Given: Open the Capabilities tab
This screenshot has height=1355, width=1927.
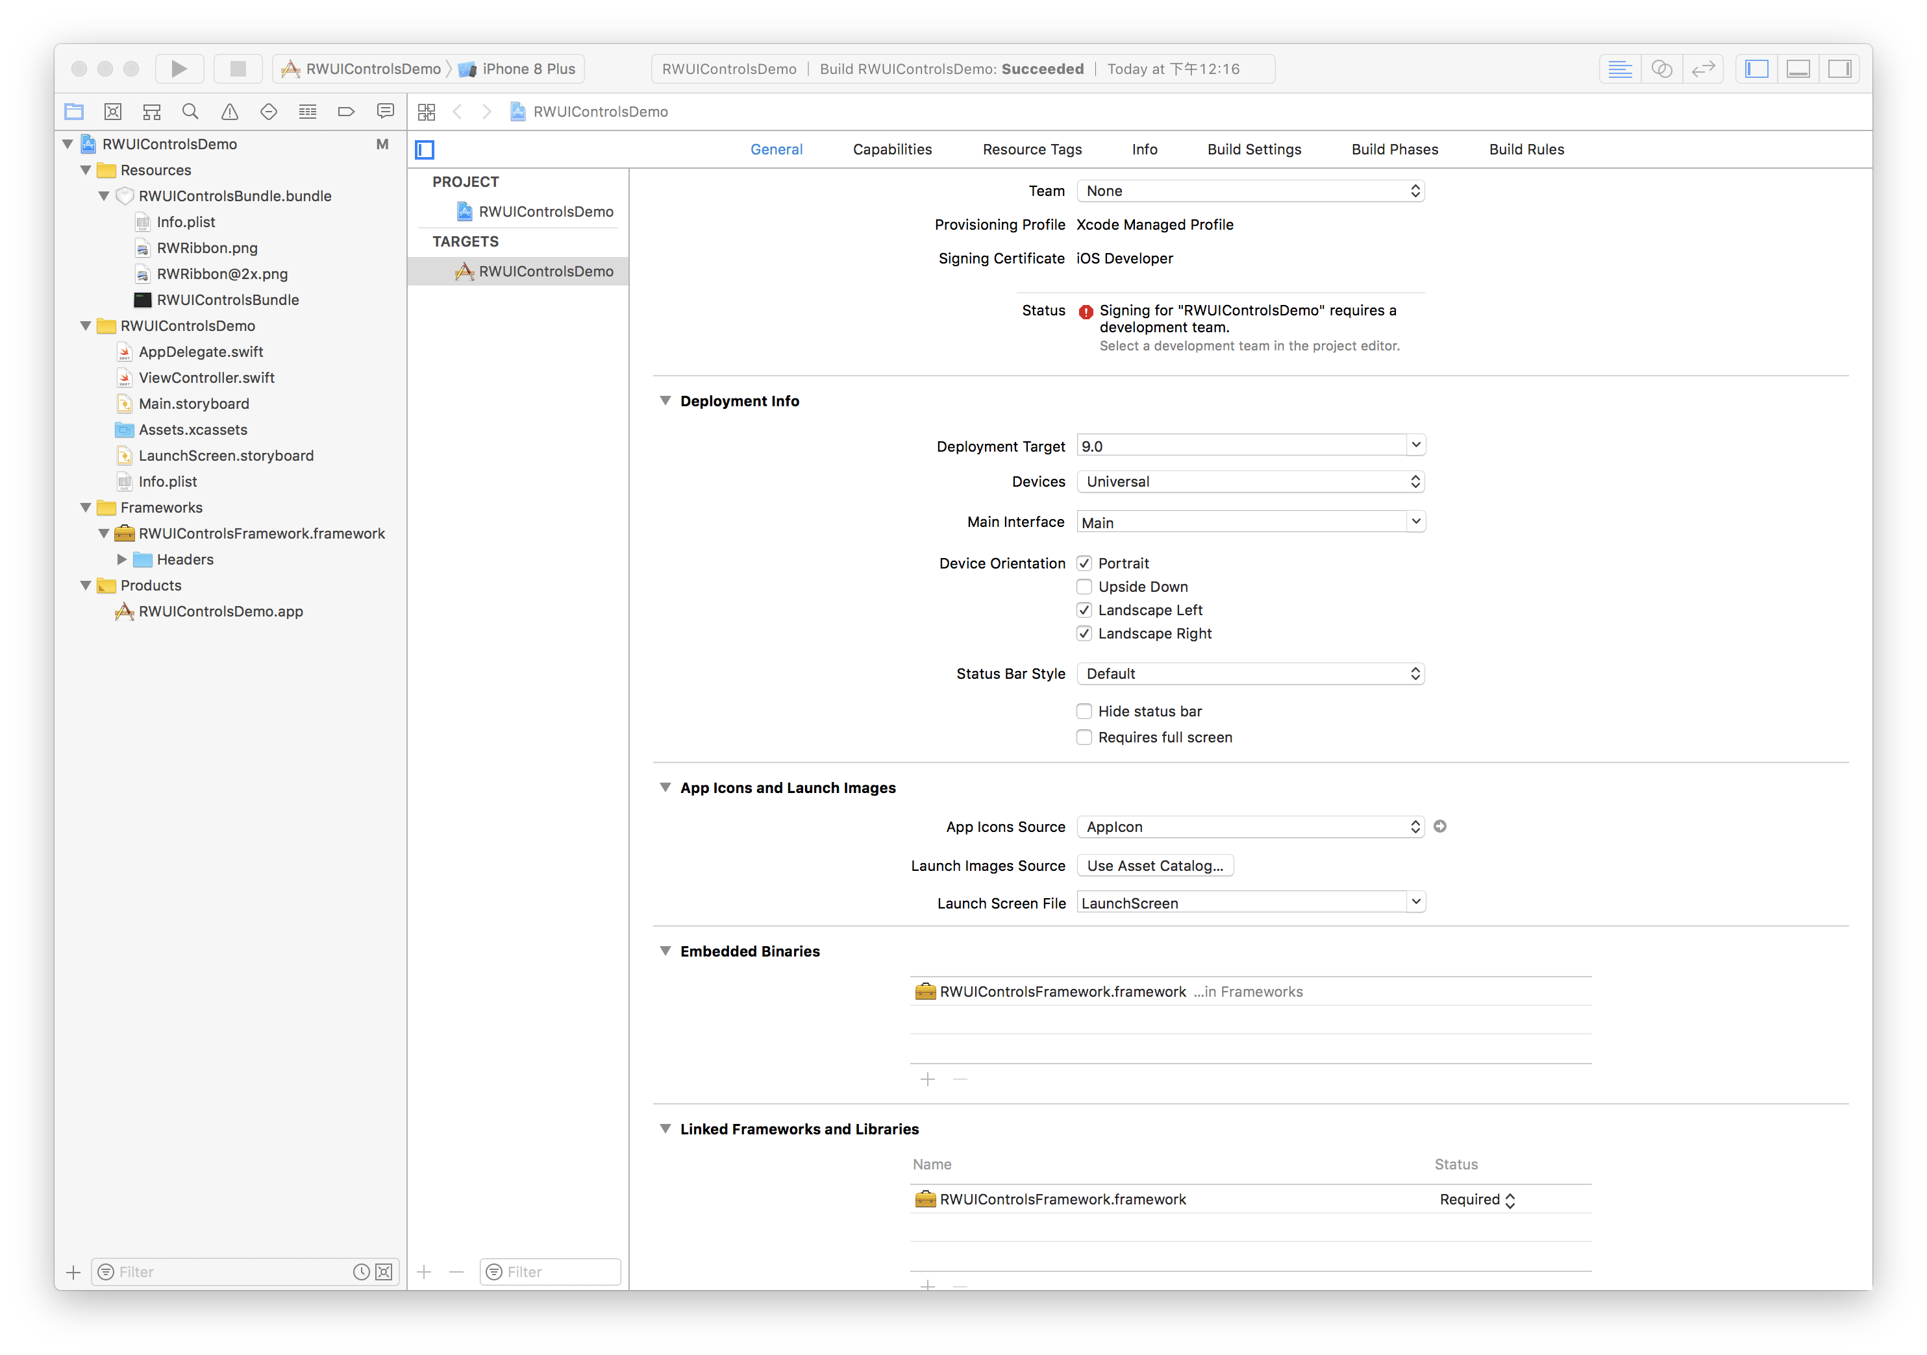Looking at the screenshot, I should tap(891, 149).
